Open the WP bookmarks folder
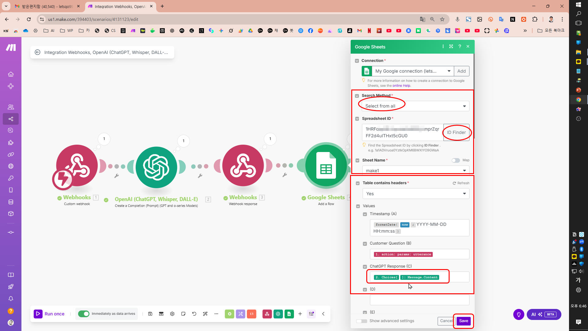Screen dimensions: 588x331 (x=67, y=31)
